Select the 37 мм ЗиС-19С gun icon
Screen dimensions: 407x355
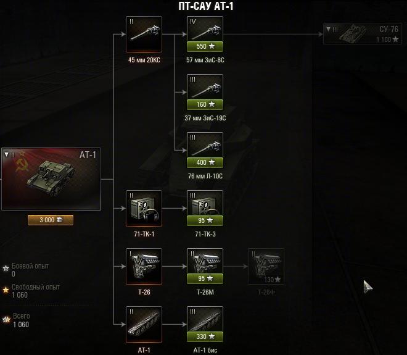click(x=205, y=87)
